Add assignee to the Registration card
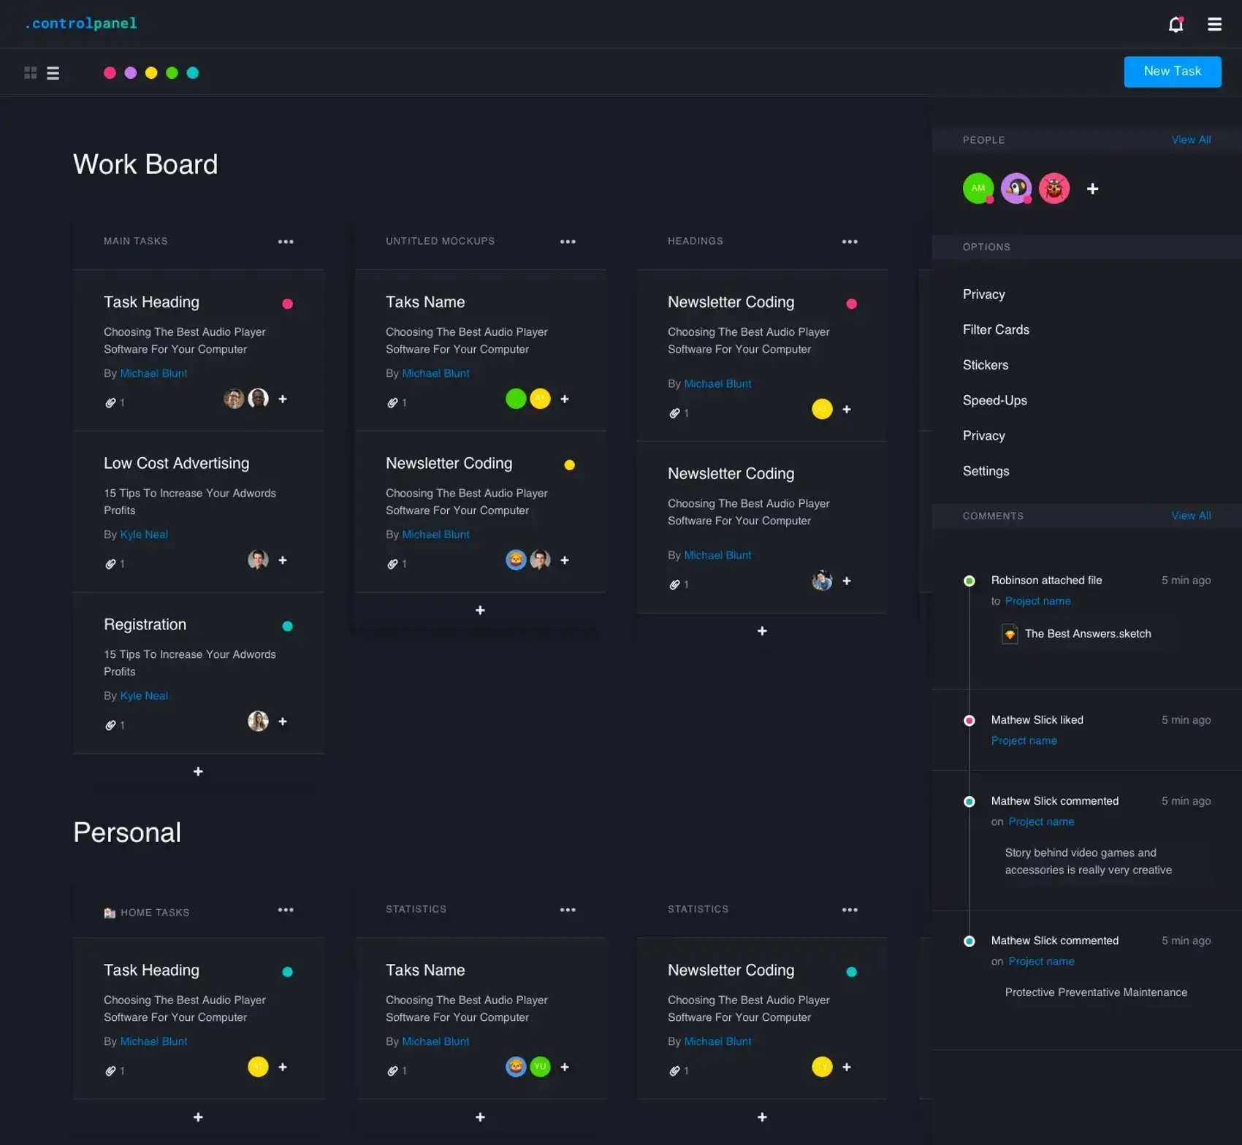The image size is (1242, 1145). pyautogui.click(x=283, y=721)
